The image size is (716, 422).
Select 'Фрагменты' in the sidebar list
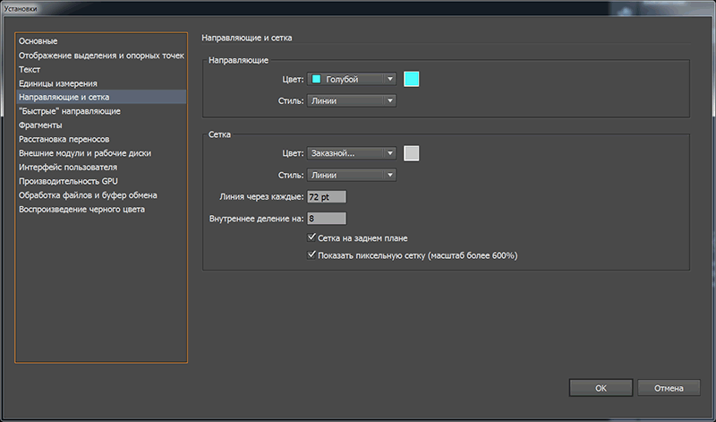[x=40, y=125]
